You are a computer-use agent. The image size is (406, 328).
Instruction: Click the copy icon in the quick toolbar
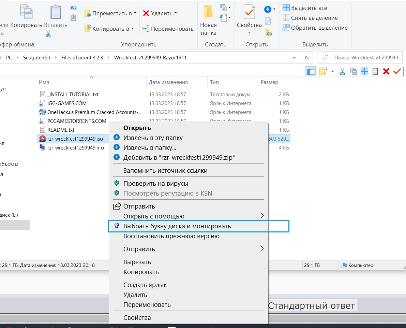353,71
